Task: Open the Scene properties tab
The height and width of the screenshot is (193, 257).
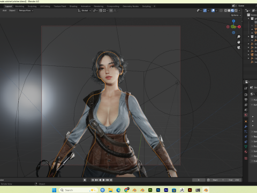Action: click(246, 110)
